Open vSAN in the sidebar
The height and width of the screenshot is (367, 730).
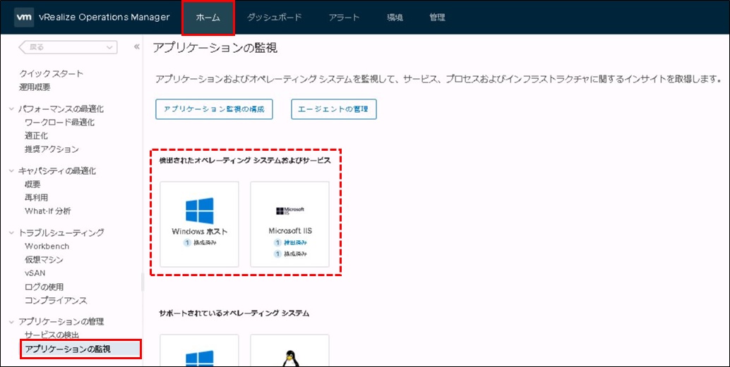click(35, 273)
